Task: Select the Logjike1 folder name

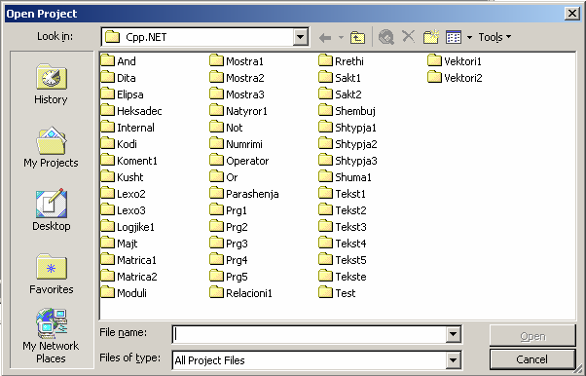Action: (x=135, y=227)
